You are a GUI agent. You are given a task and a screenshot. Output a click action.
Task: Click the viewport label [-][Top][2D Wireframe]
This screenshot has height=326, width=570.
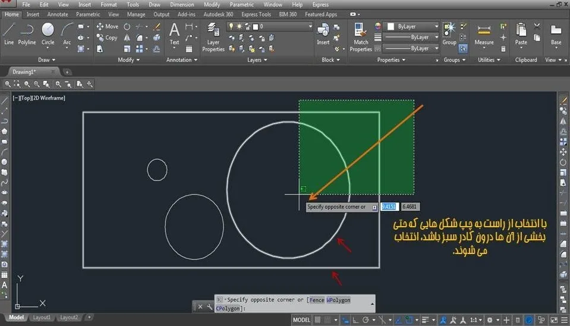[39, 98]
